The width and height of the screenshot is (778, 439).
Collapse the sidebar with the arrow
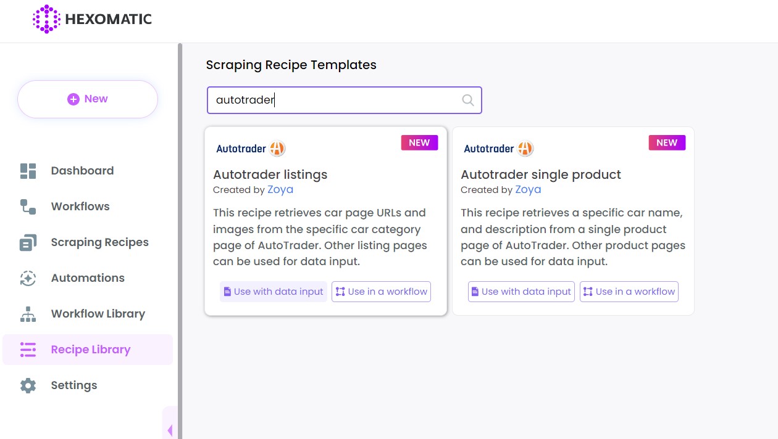[170, 430]
